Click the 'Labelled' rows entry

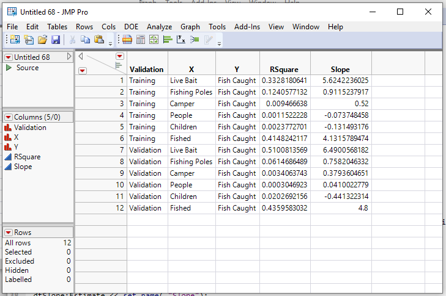38,280
